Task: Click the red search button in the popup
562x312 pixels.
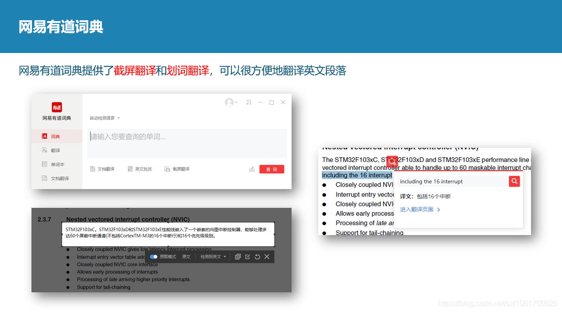Action: [514, 181]
